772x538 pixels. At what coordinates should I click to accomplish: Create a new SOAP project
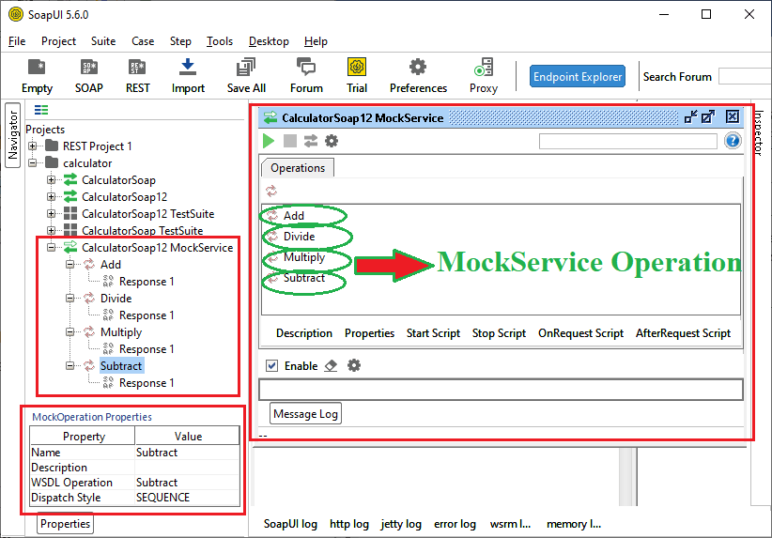[x=88, y=76]
